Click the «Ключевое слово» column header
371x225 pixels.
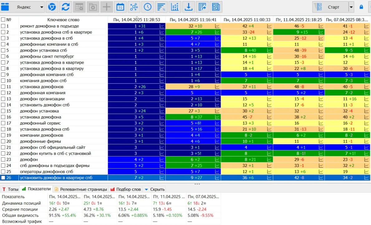tap(63, 20)
